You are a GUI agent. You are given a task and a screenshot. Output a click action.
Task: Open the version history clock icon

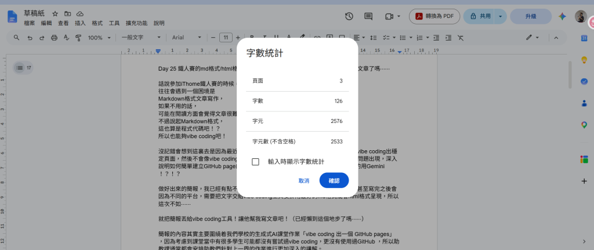pos(349,16)
